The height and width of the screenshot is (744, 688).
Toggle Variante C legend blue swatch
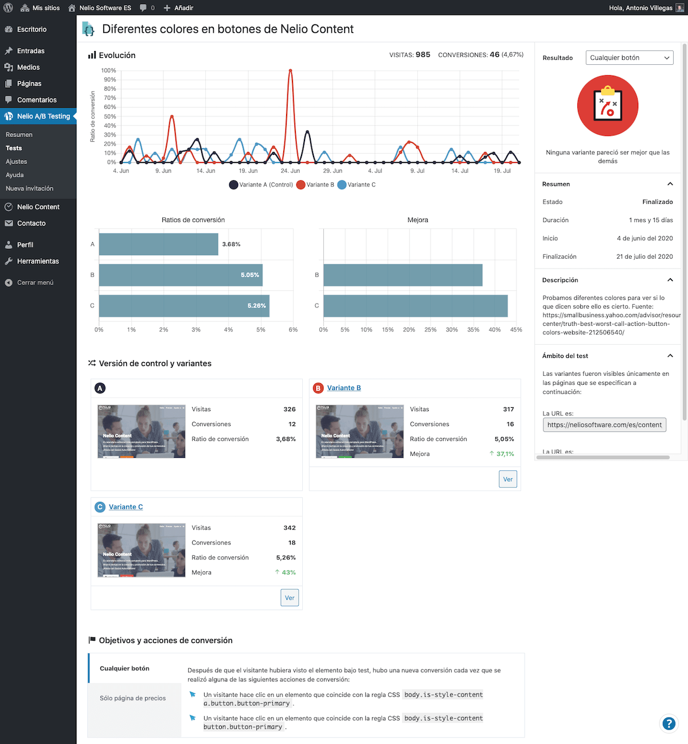pos(342,185)
